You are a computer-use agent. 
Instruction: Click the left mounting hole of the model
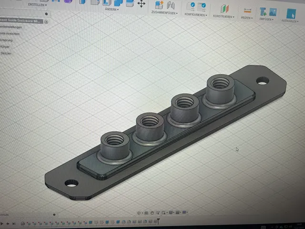tap(71, 183)
